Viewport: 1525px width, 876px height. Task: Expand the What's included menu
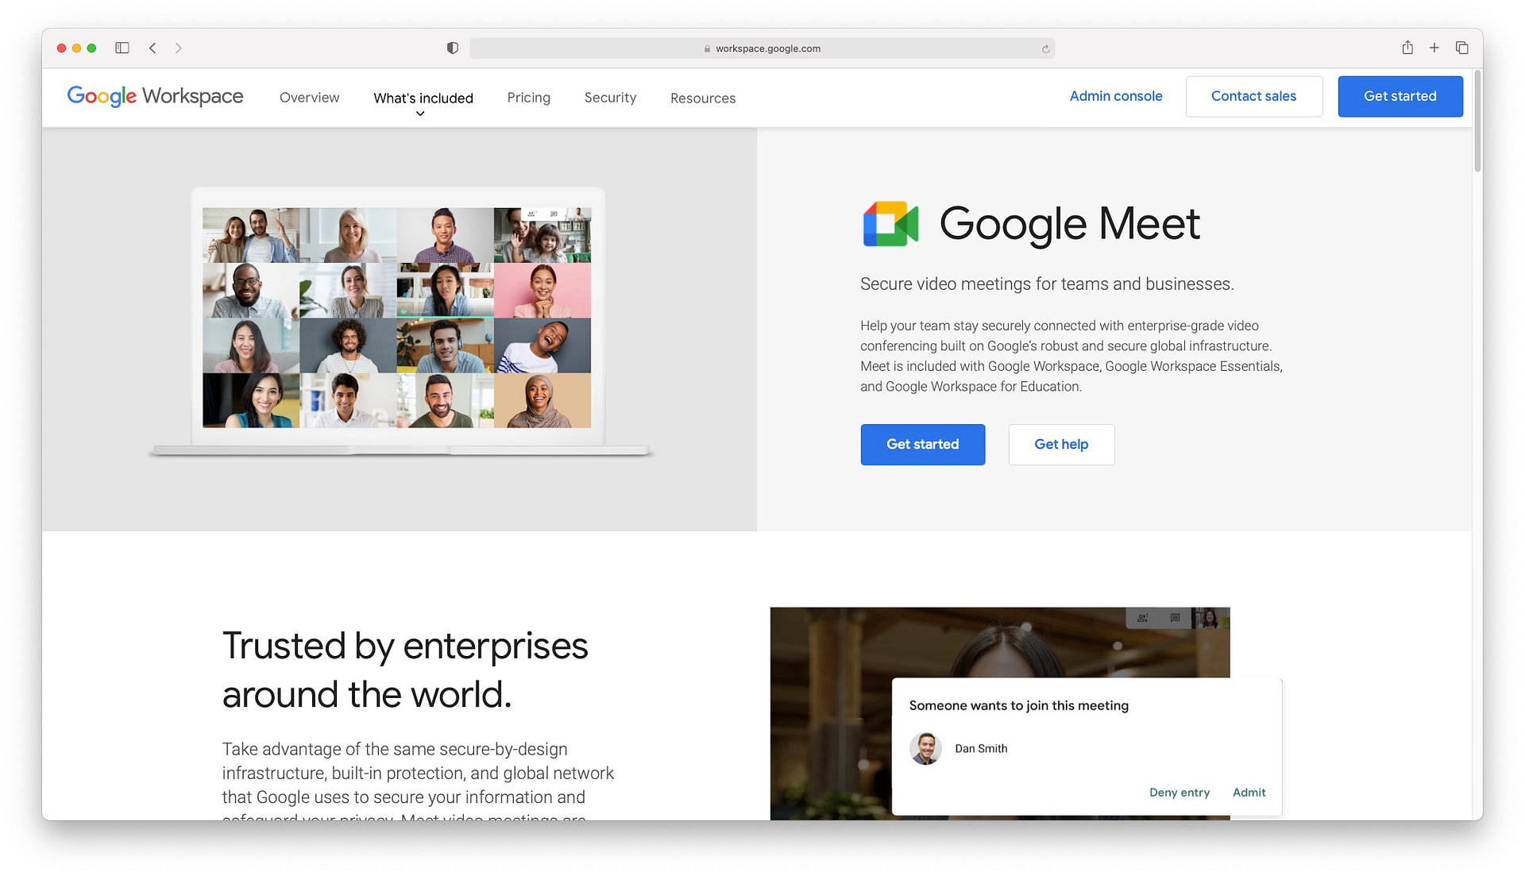(423, 100)
